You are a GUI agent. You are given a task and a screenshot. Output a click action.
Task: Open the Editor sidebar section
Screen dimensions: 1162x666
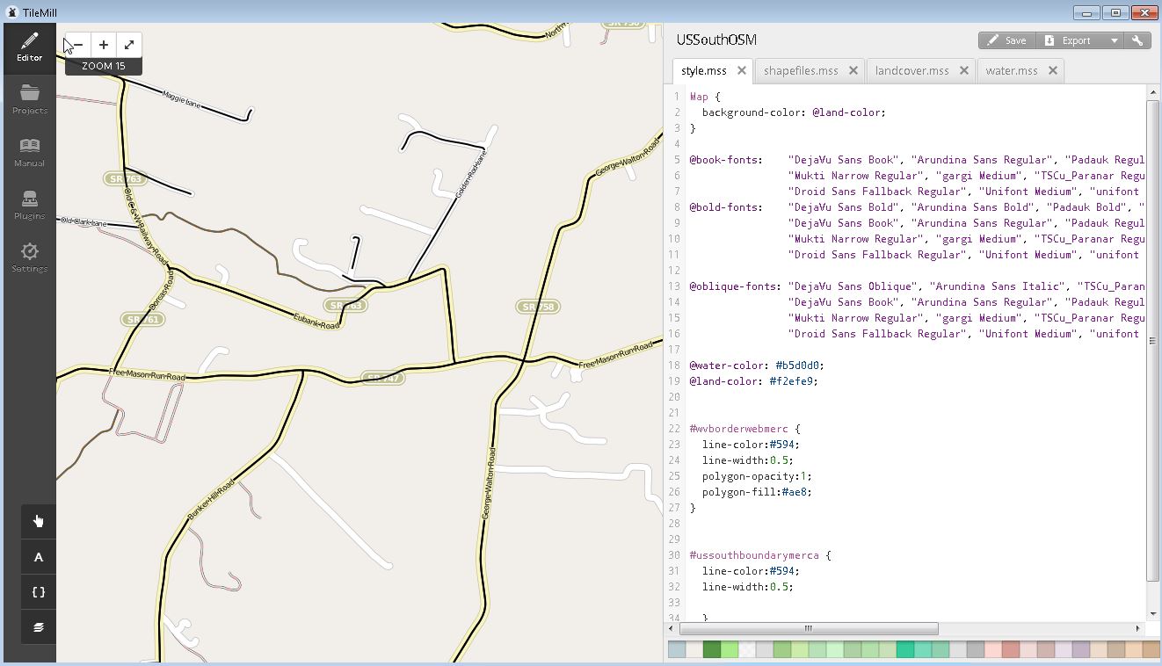(x=29, y=47)
